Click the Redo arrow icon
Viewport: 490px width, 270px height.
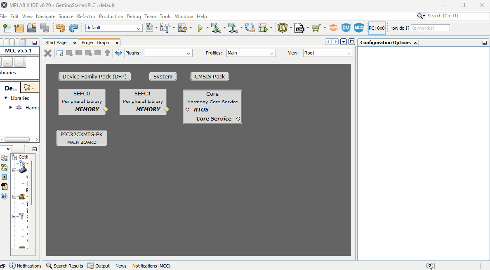pos(73,28)
